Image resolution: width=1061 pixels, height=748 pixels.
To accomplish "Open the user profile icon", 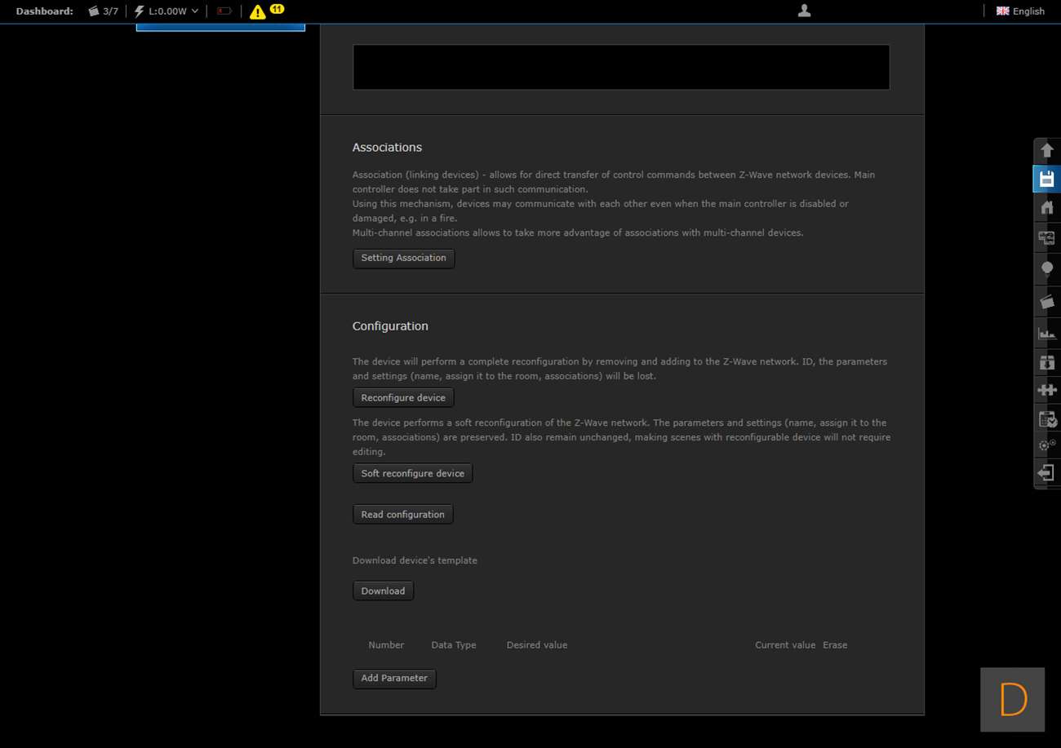I will (x=804, y=11).
